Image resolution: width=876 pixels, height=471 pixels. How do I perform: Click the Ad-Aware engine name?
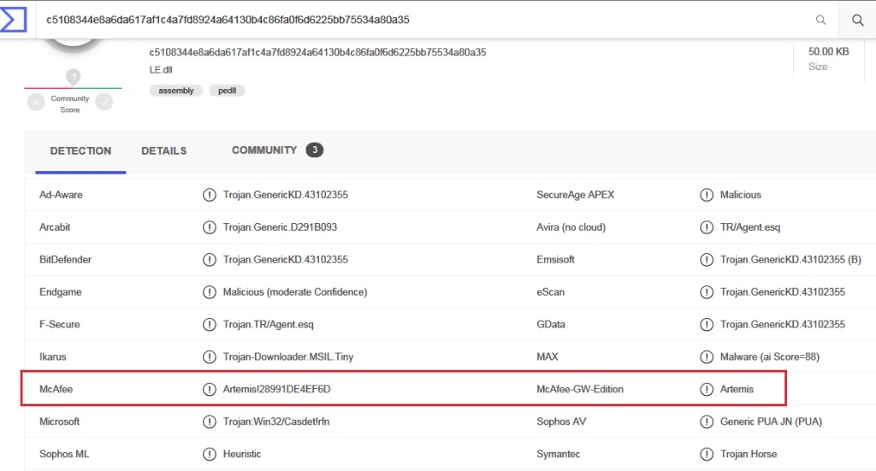[x=61, y=195]
